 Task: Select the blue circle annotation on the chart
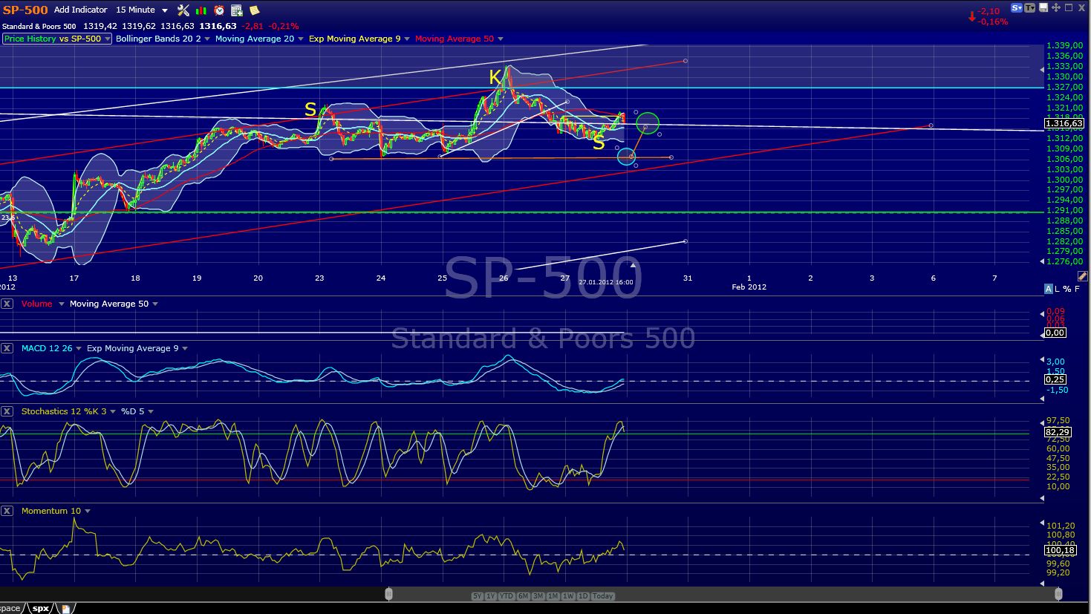click(627, 156)
